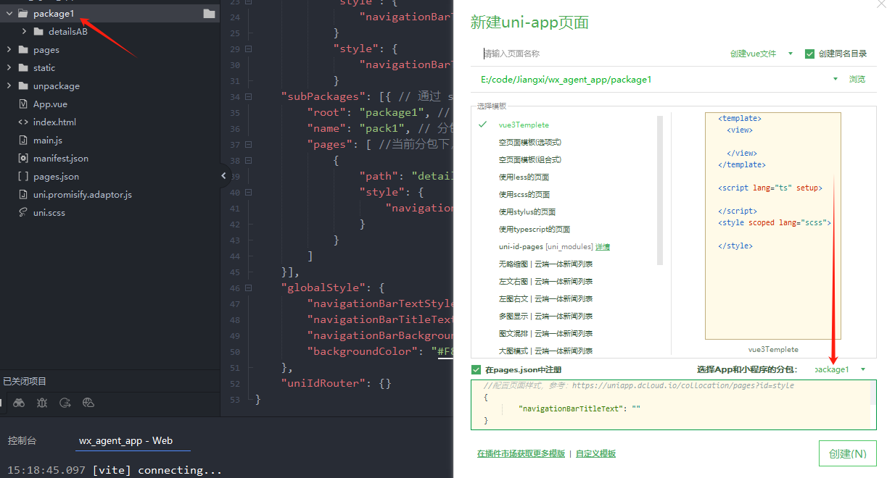This screenshot has height=478, width=887.
Task: Select 多图显示 云端一体新闻列表 template
Action: (545, 316)
